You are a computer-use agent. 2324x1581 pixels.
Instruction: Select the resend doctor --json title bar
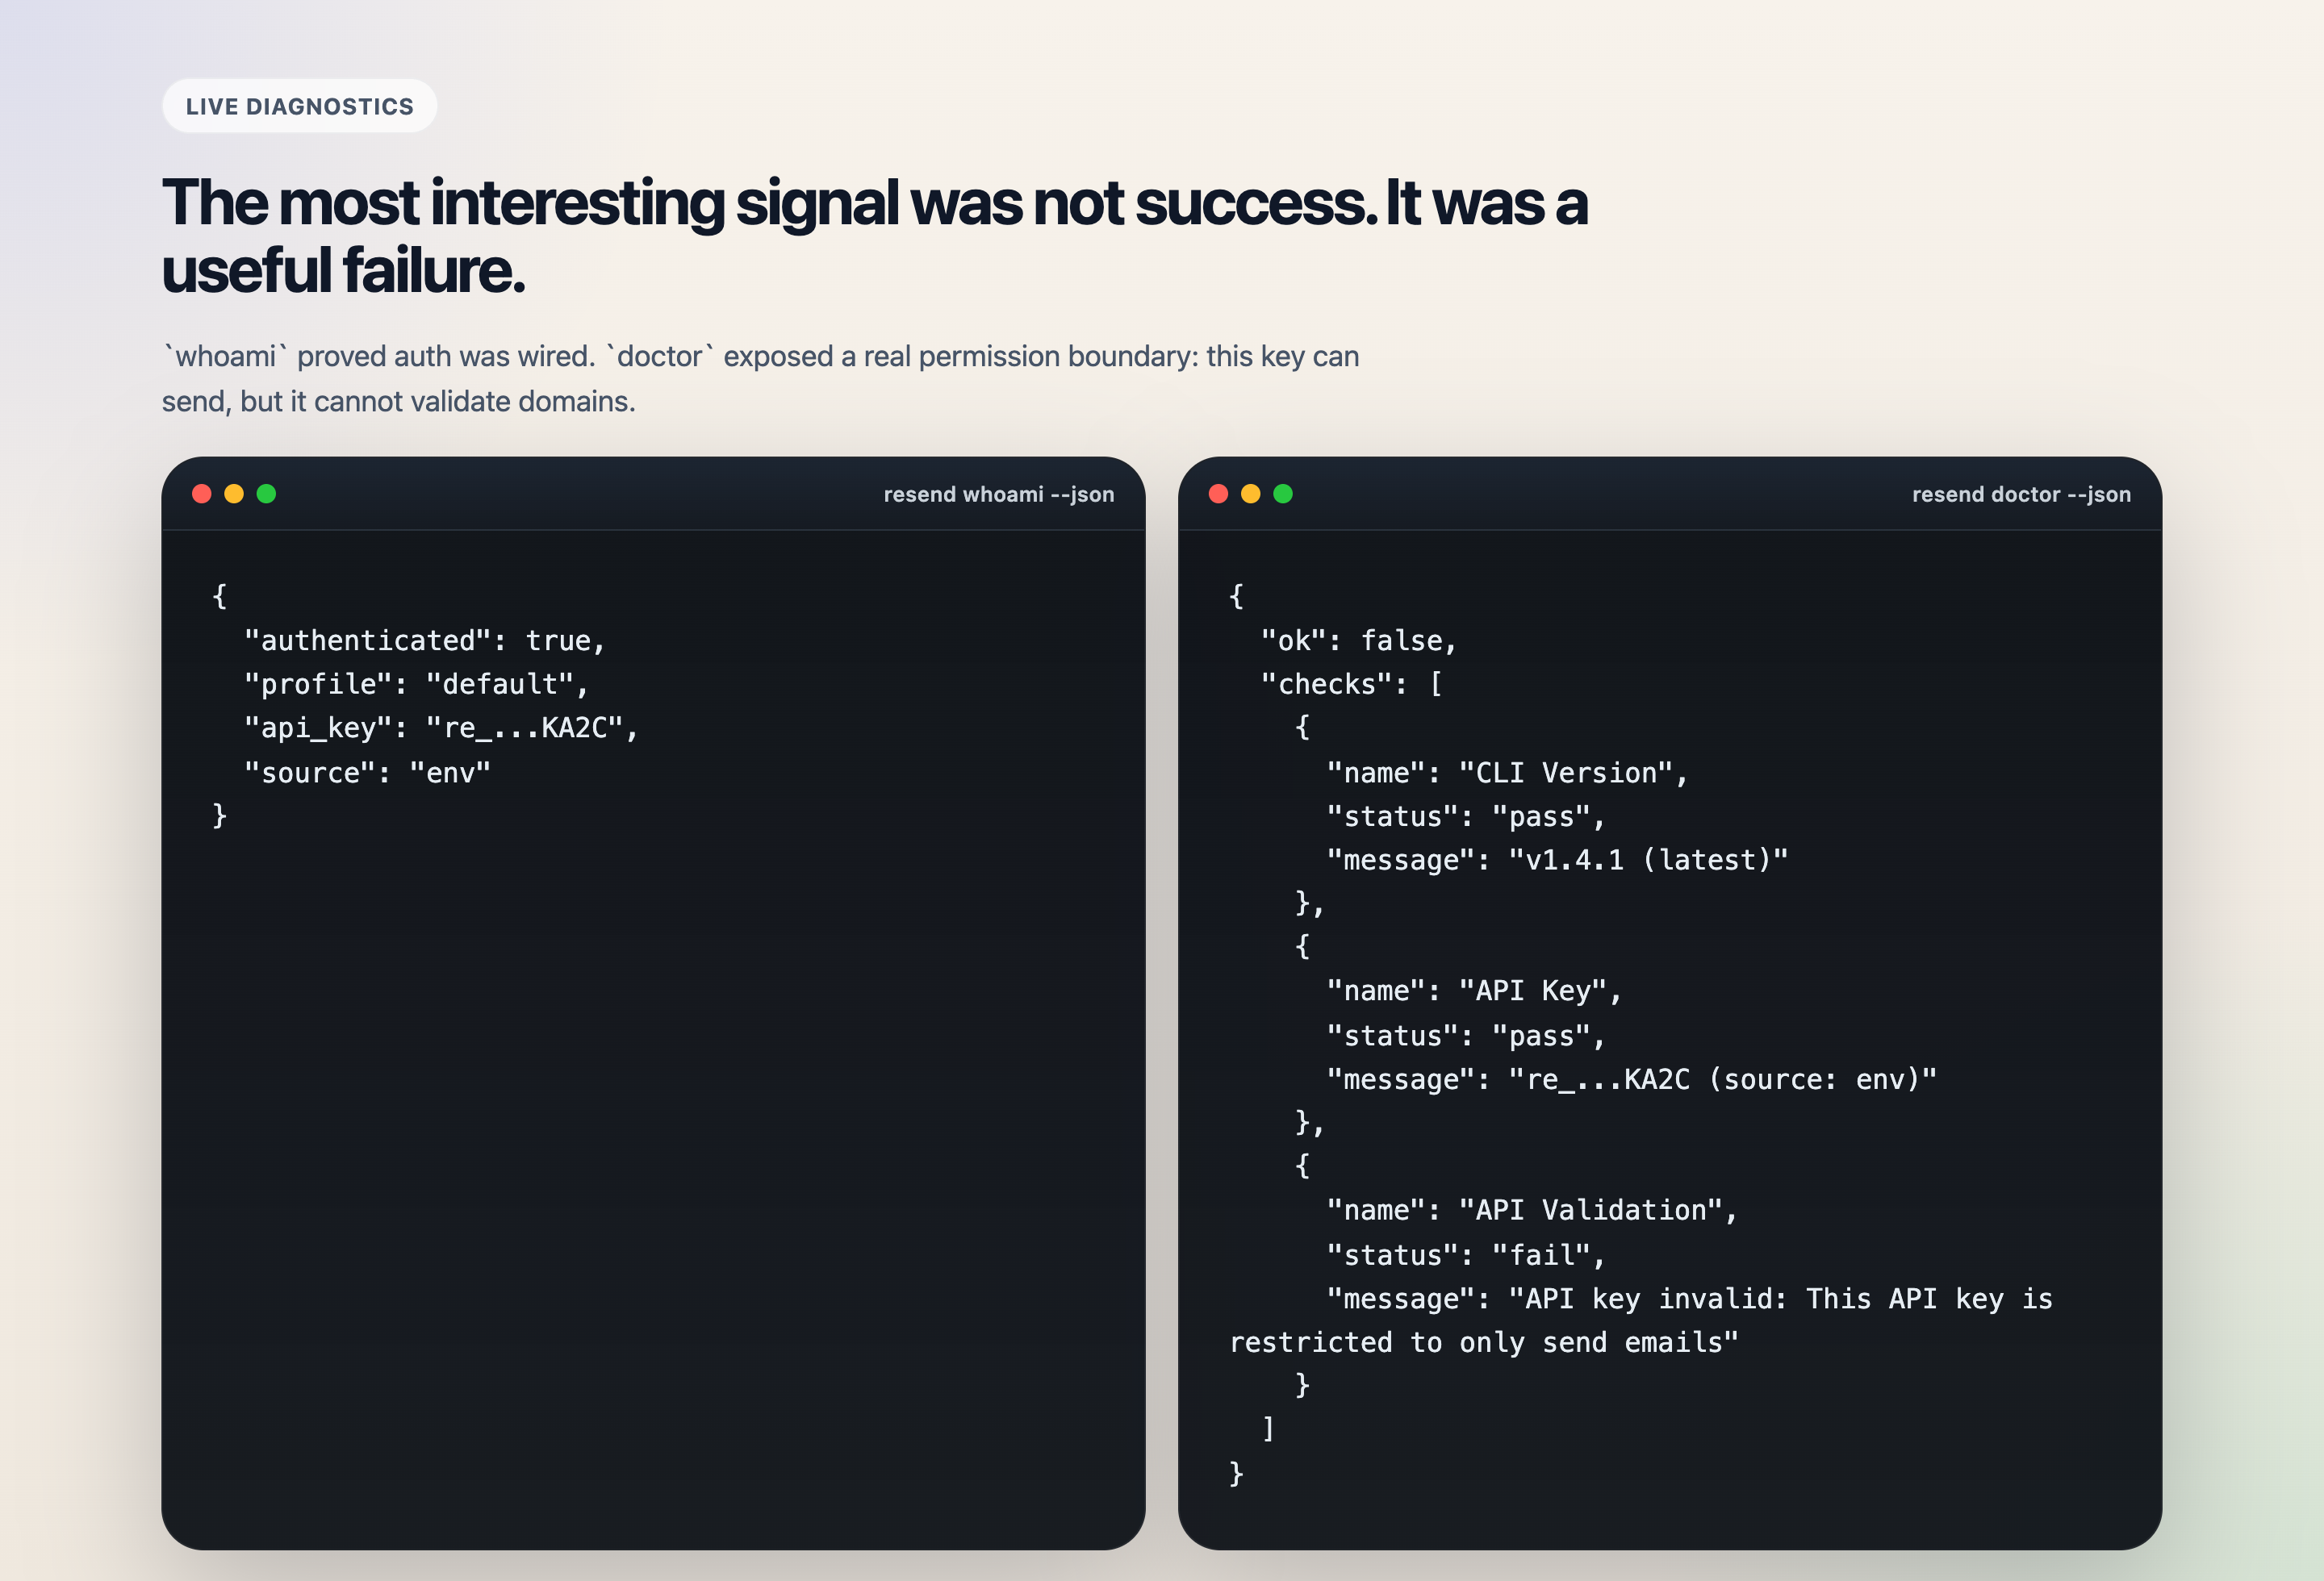tap(2020, 494)
